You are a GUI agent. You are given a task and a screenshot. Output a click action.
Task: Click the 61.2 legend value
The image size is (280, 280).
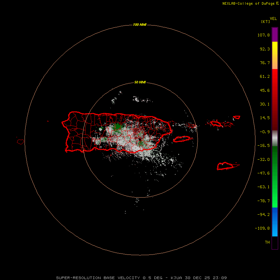(265, 77)
